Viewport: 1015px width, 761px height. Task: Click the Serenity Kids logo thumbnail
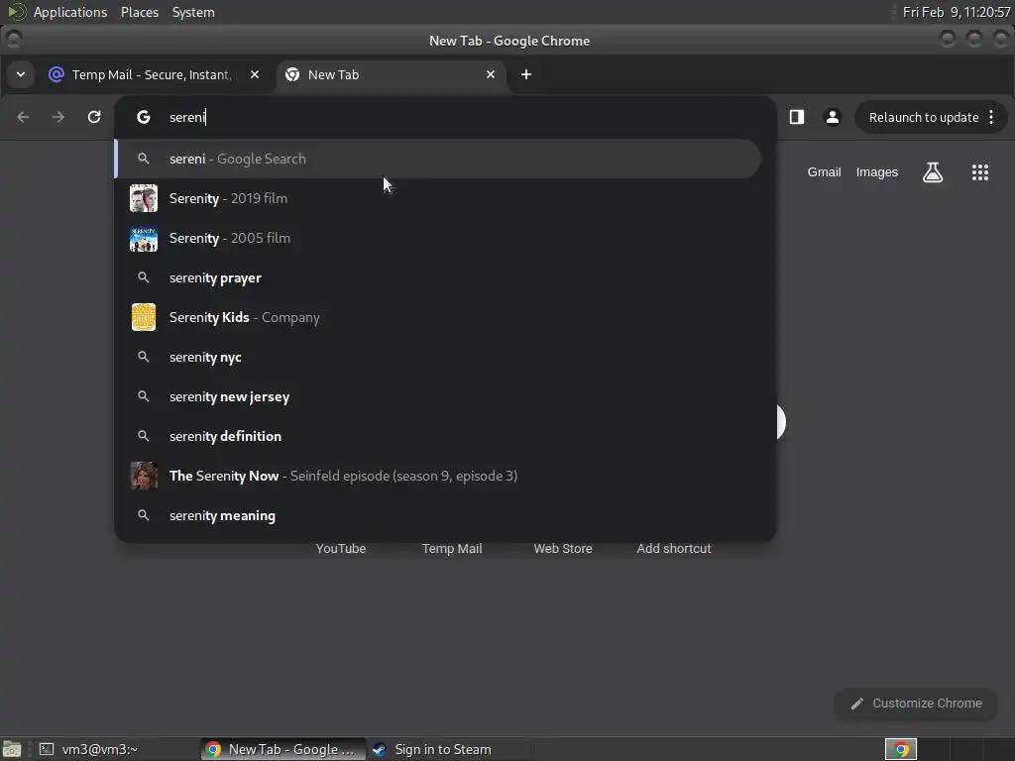point(144,317)
